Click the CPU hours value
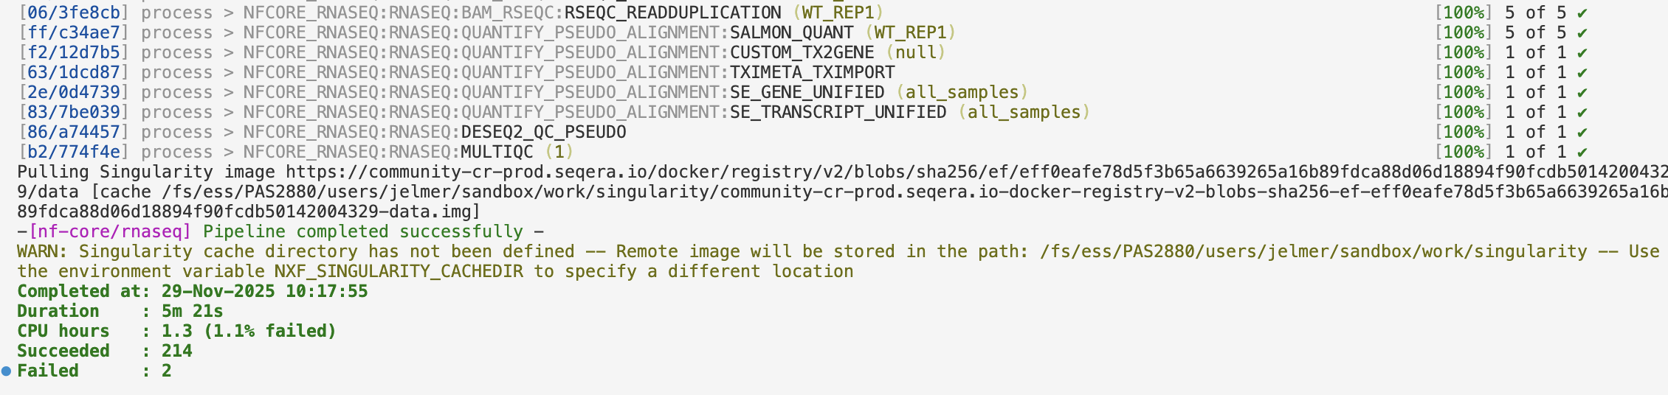The height and width of the screenshot is (395, 1668). pyautogui.click(x=249, y=332)
